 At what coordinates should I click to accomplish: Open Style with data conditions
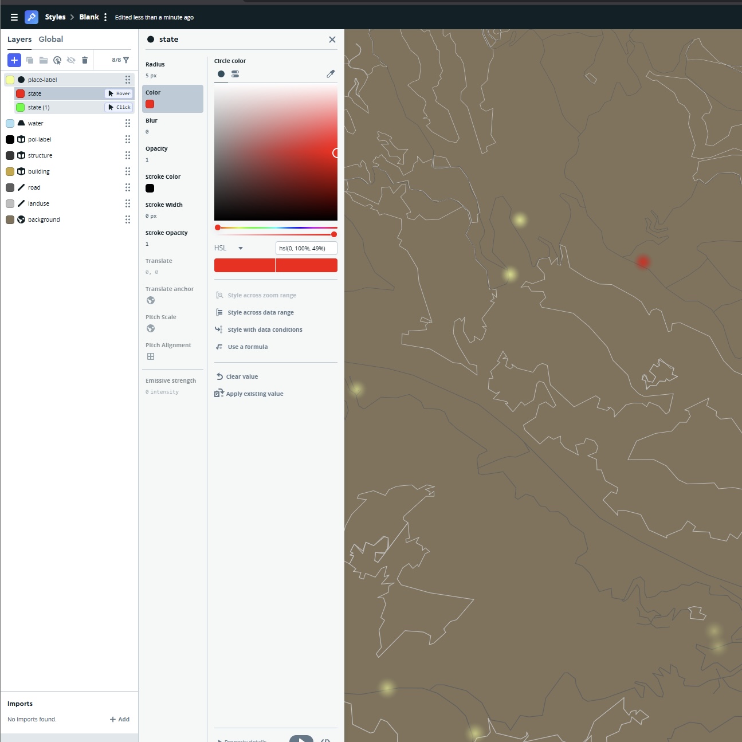[x=259, y=329]
